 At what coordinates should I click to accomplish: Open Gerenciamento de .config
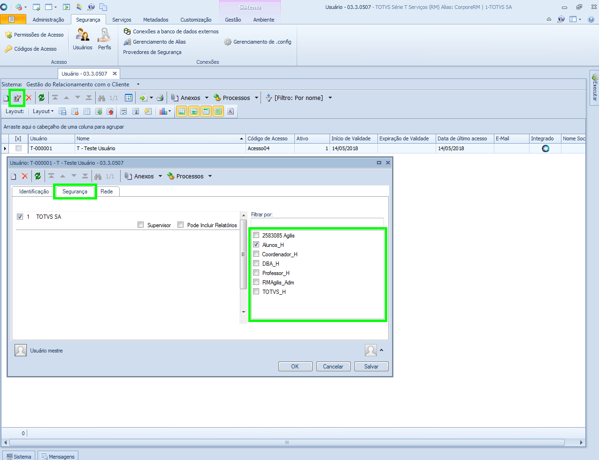point(257,42)
